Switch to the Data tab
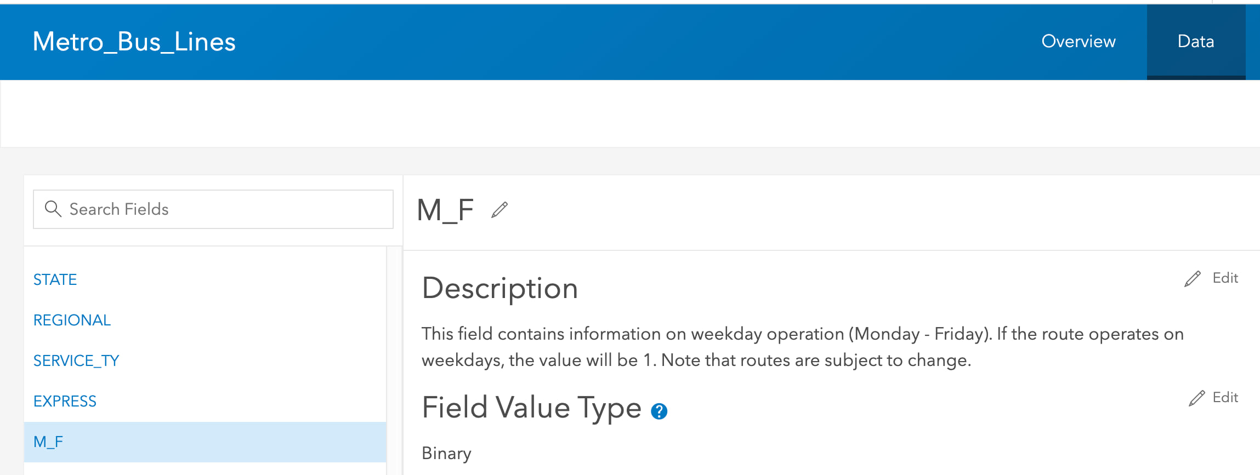The image size is (1260, 475). pyautogui.click(x=1195, y=42)
